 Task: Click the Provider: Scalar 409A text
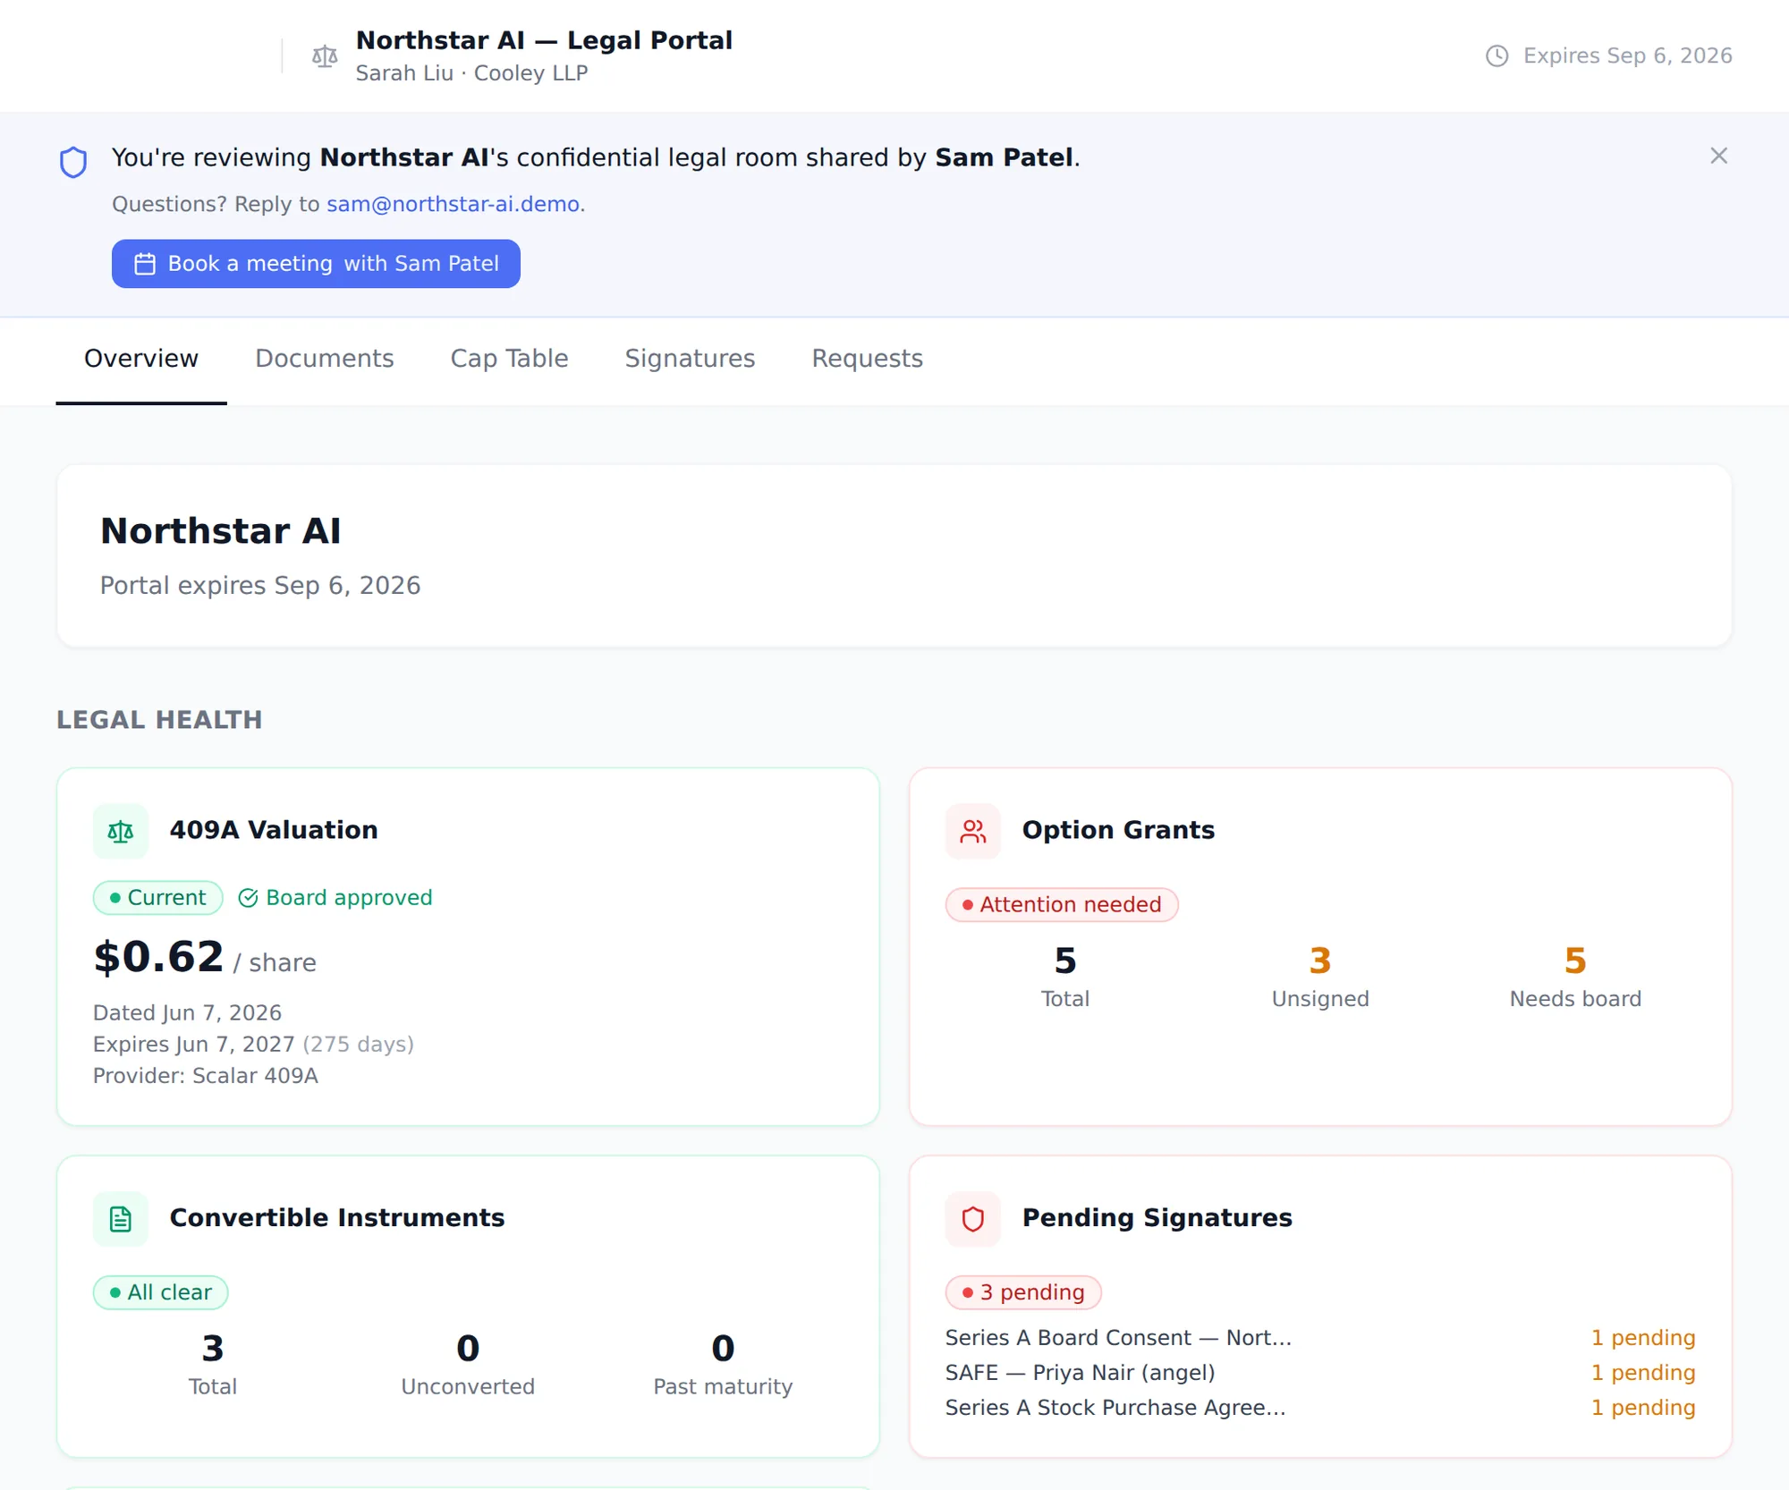click(206, 1076)
